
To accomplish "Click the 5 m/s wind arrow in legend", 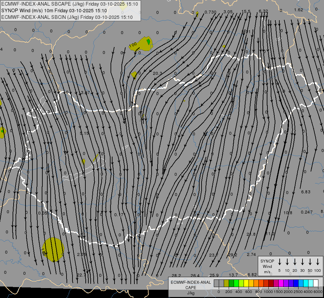I will click(279, 262).
